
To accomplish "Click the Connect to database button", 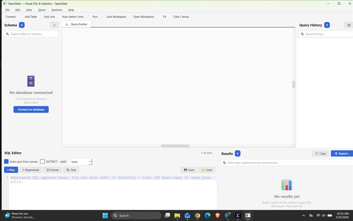I will 31,109.
